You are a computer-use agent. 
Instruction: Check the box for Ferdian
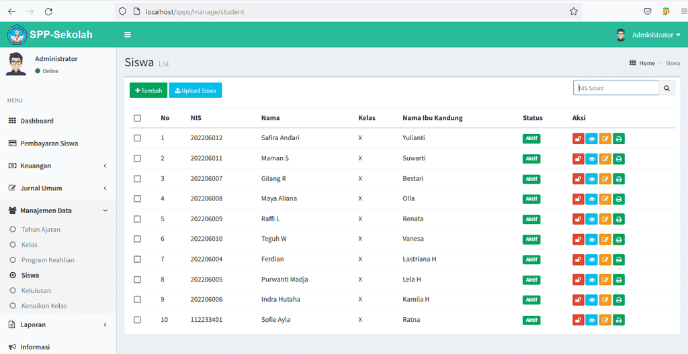[x=137, y=259]
